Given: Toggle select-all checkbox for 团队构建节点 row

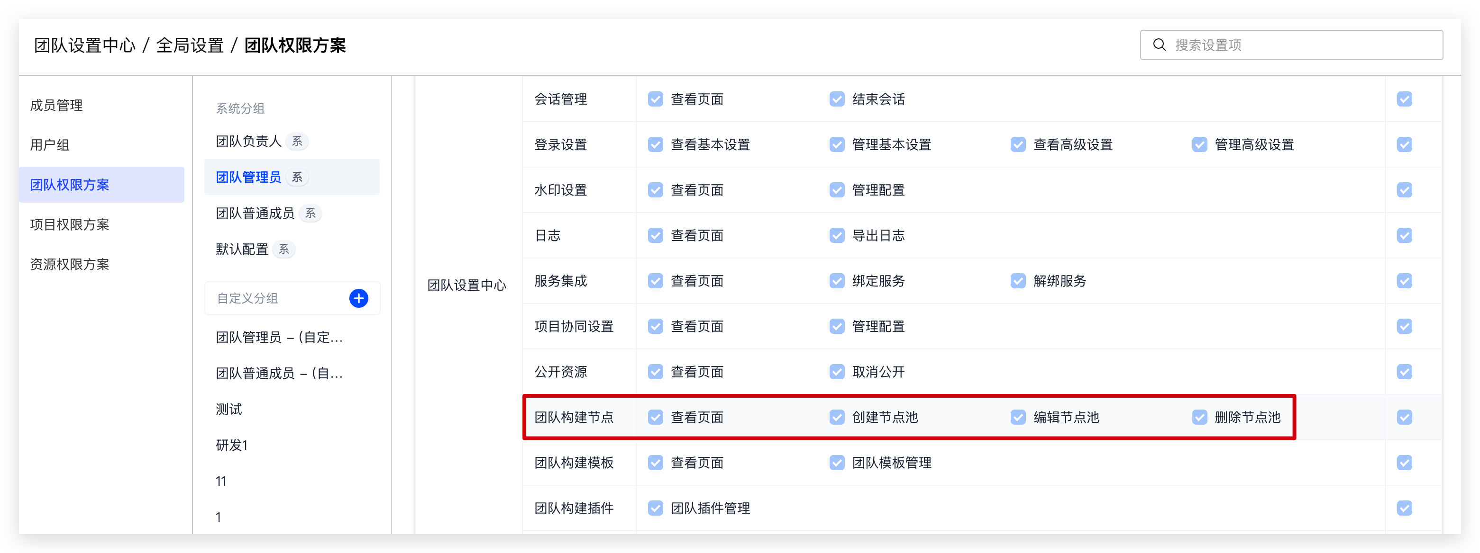Looking at the screenshot, I should [x=1405, y=418].
